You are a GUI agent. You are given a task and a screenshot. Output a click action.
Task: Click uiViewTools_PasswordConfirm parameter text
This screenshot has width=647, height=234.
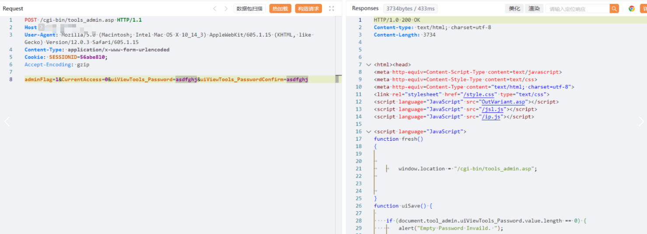click(242, 79)
